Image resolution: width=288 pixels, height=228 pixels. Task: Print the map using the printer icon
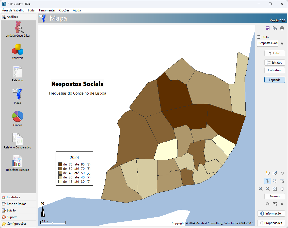(282, 28)
